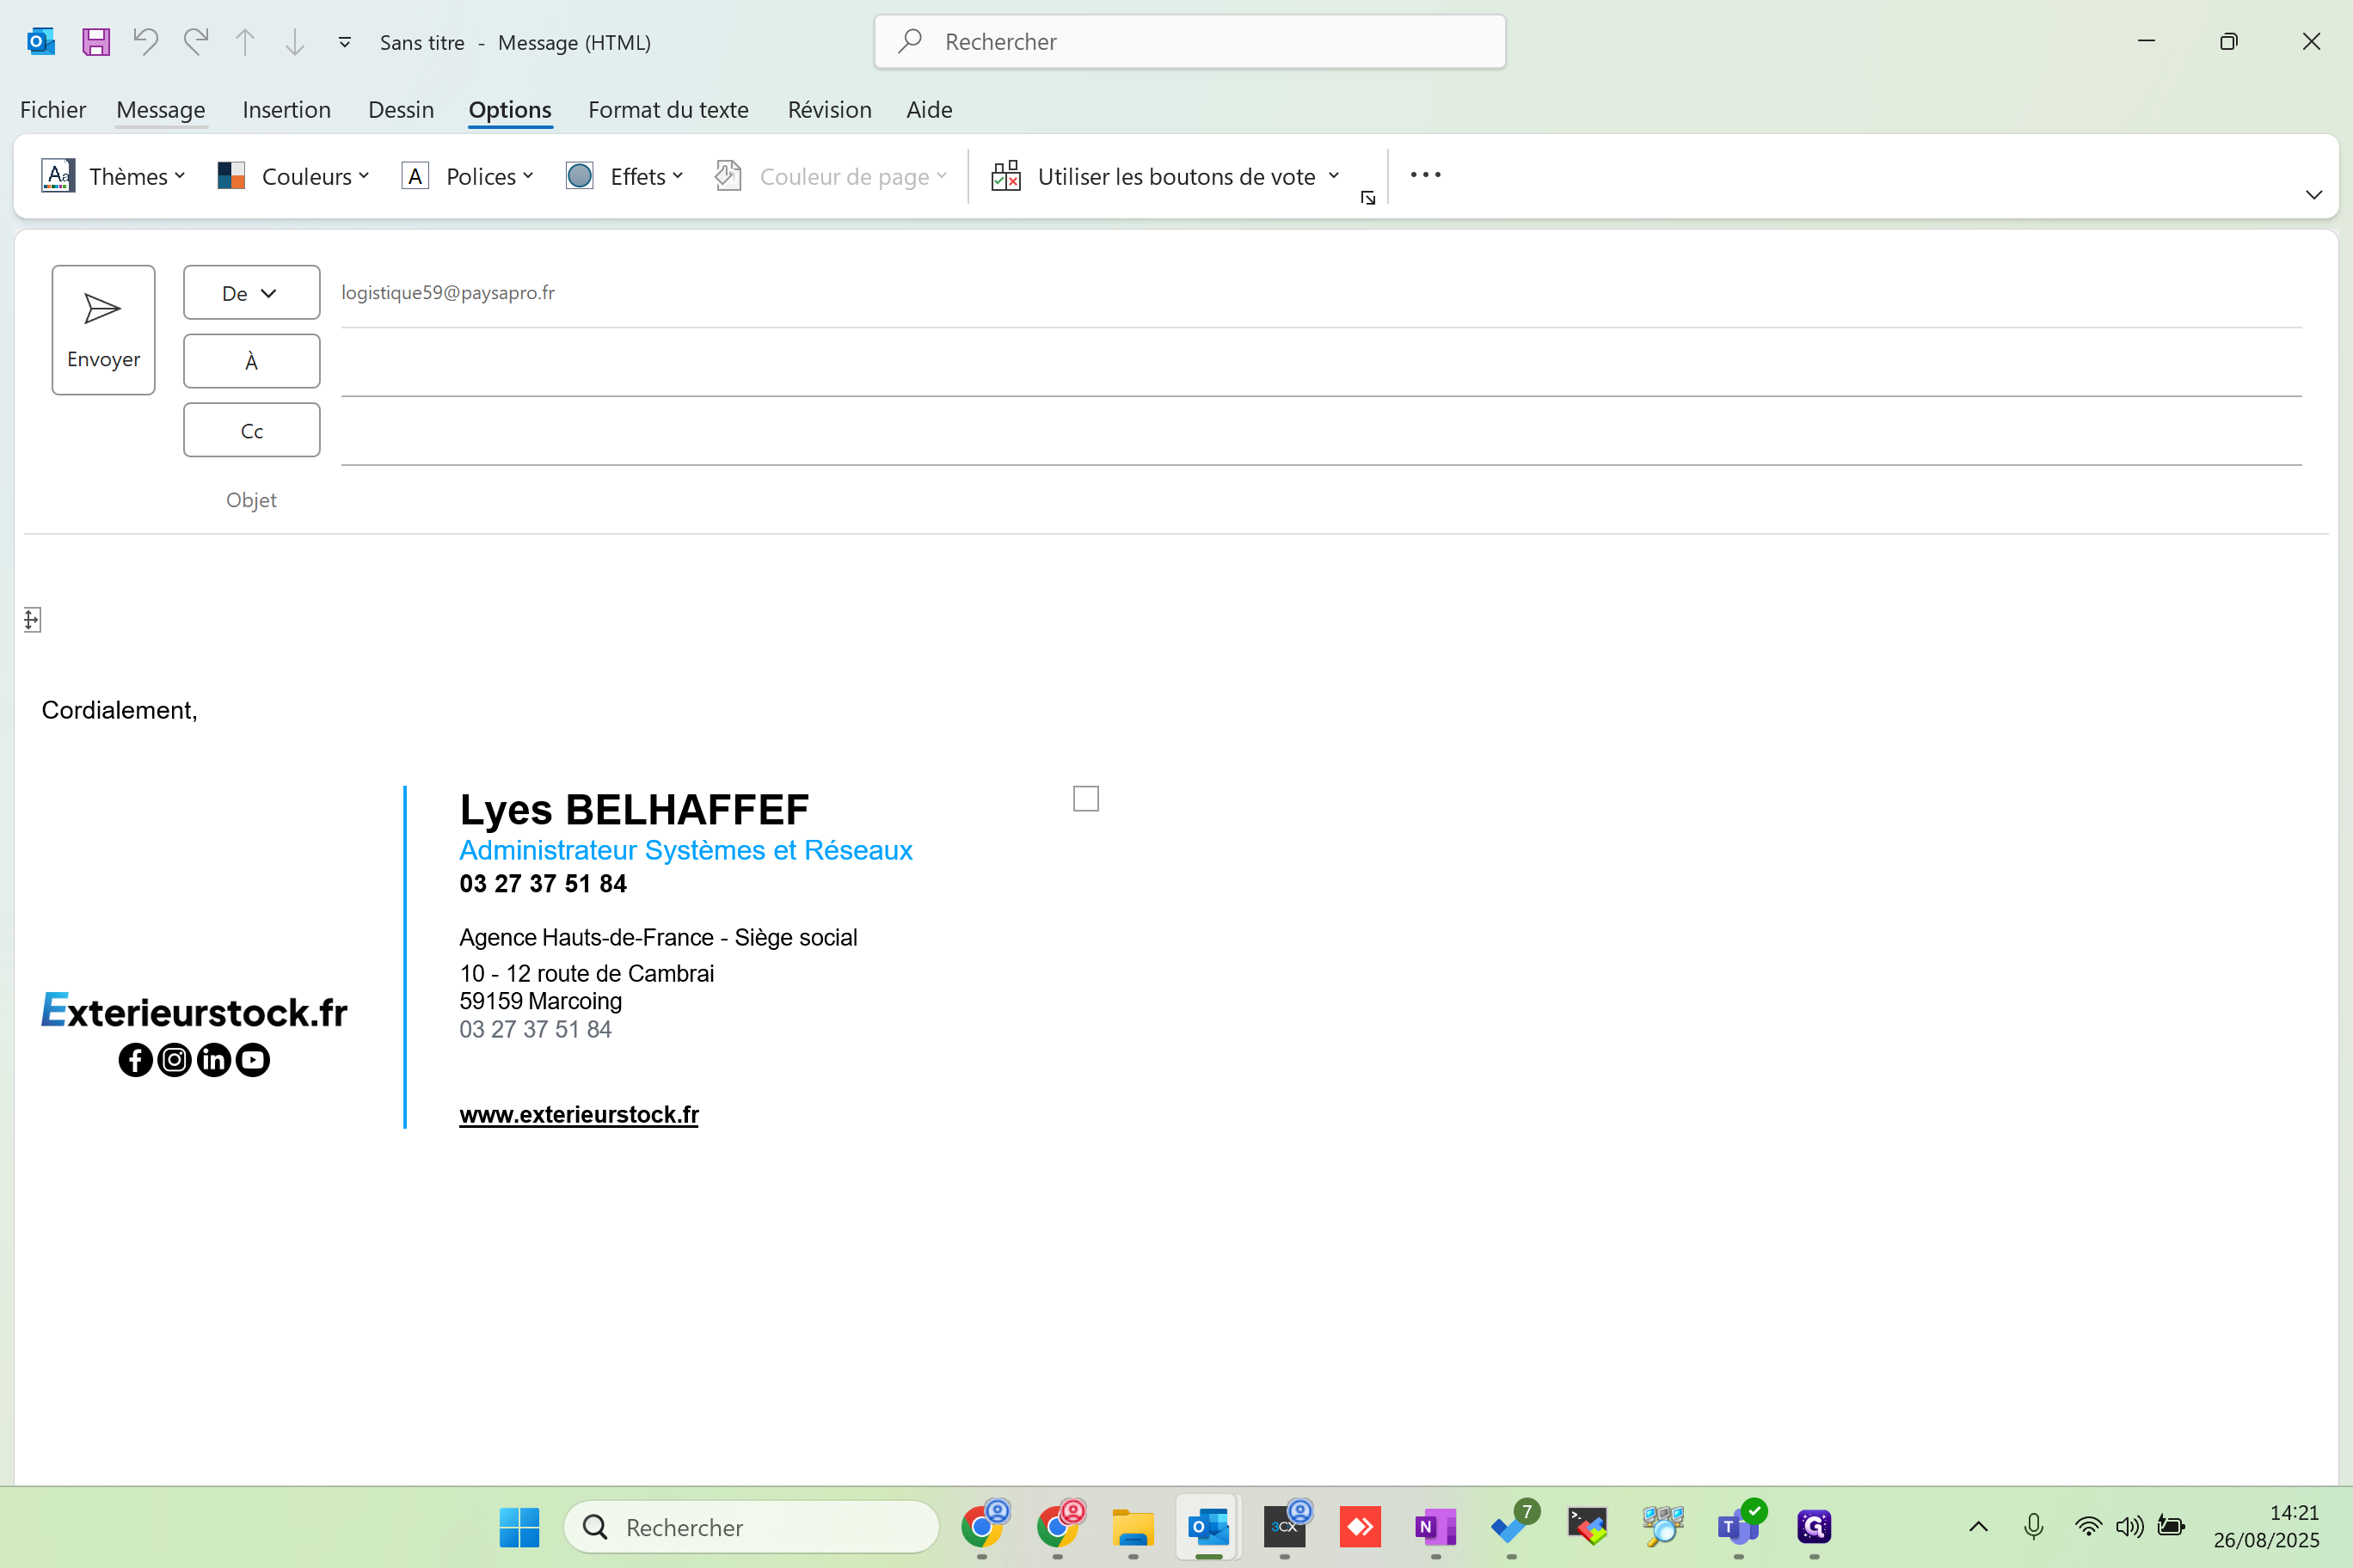
Task: Click the Undo arrow icon
Action: pyautogui.click(x=146, y=42)
